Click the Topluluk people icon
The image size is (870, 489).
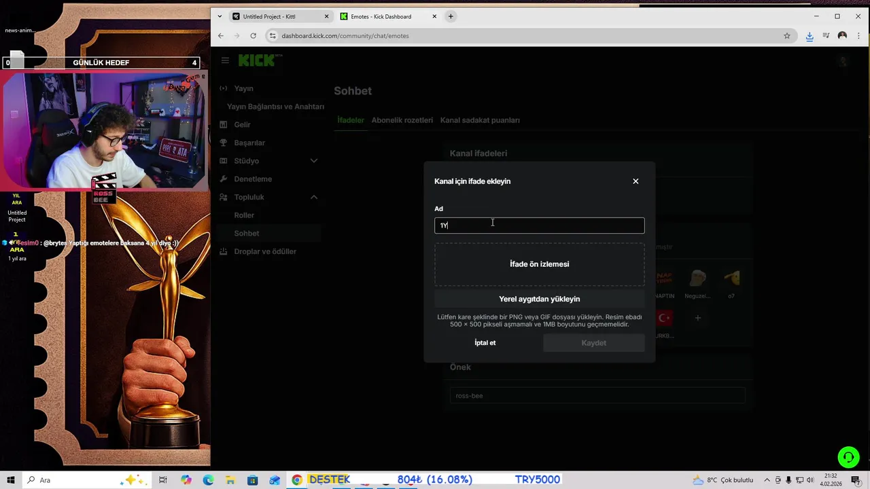pos(224,197)
